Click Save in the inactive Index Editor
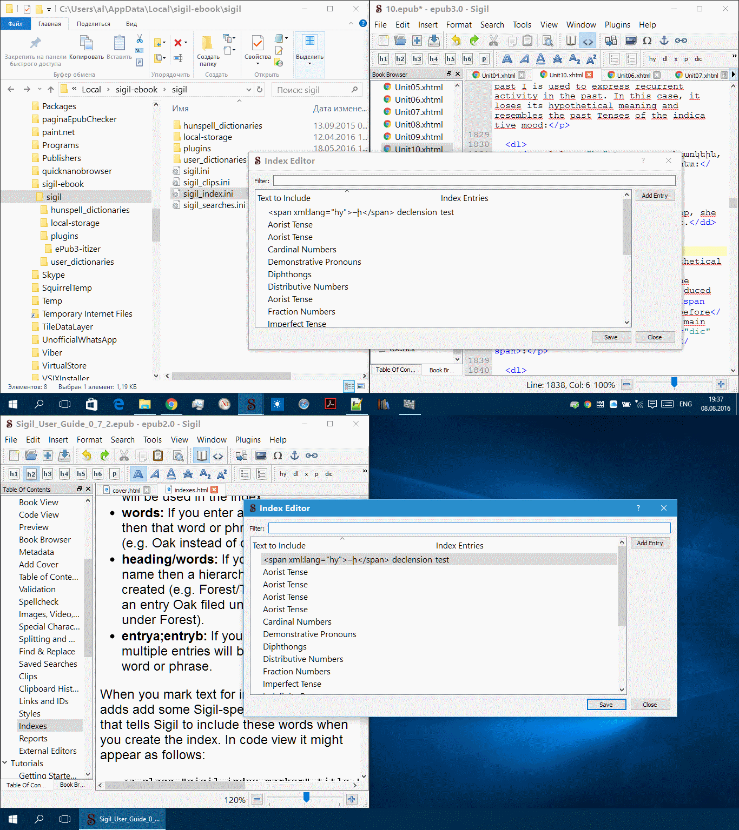The width and height of the screenshot is (739, 830). pos(611,337)
